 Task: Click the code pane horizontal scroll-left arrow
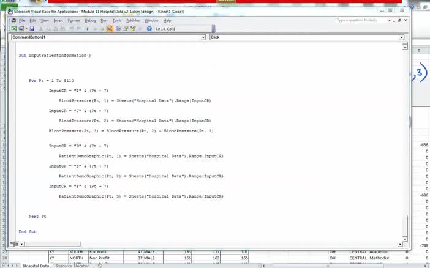[x=21, y=244]
